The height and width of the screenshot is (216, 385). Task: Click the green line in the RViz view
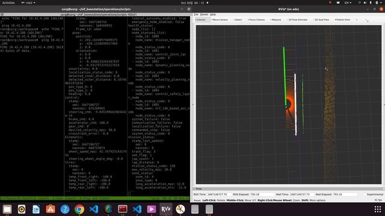[x=285, y=76]
